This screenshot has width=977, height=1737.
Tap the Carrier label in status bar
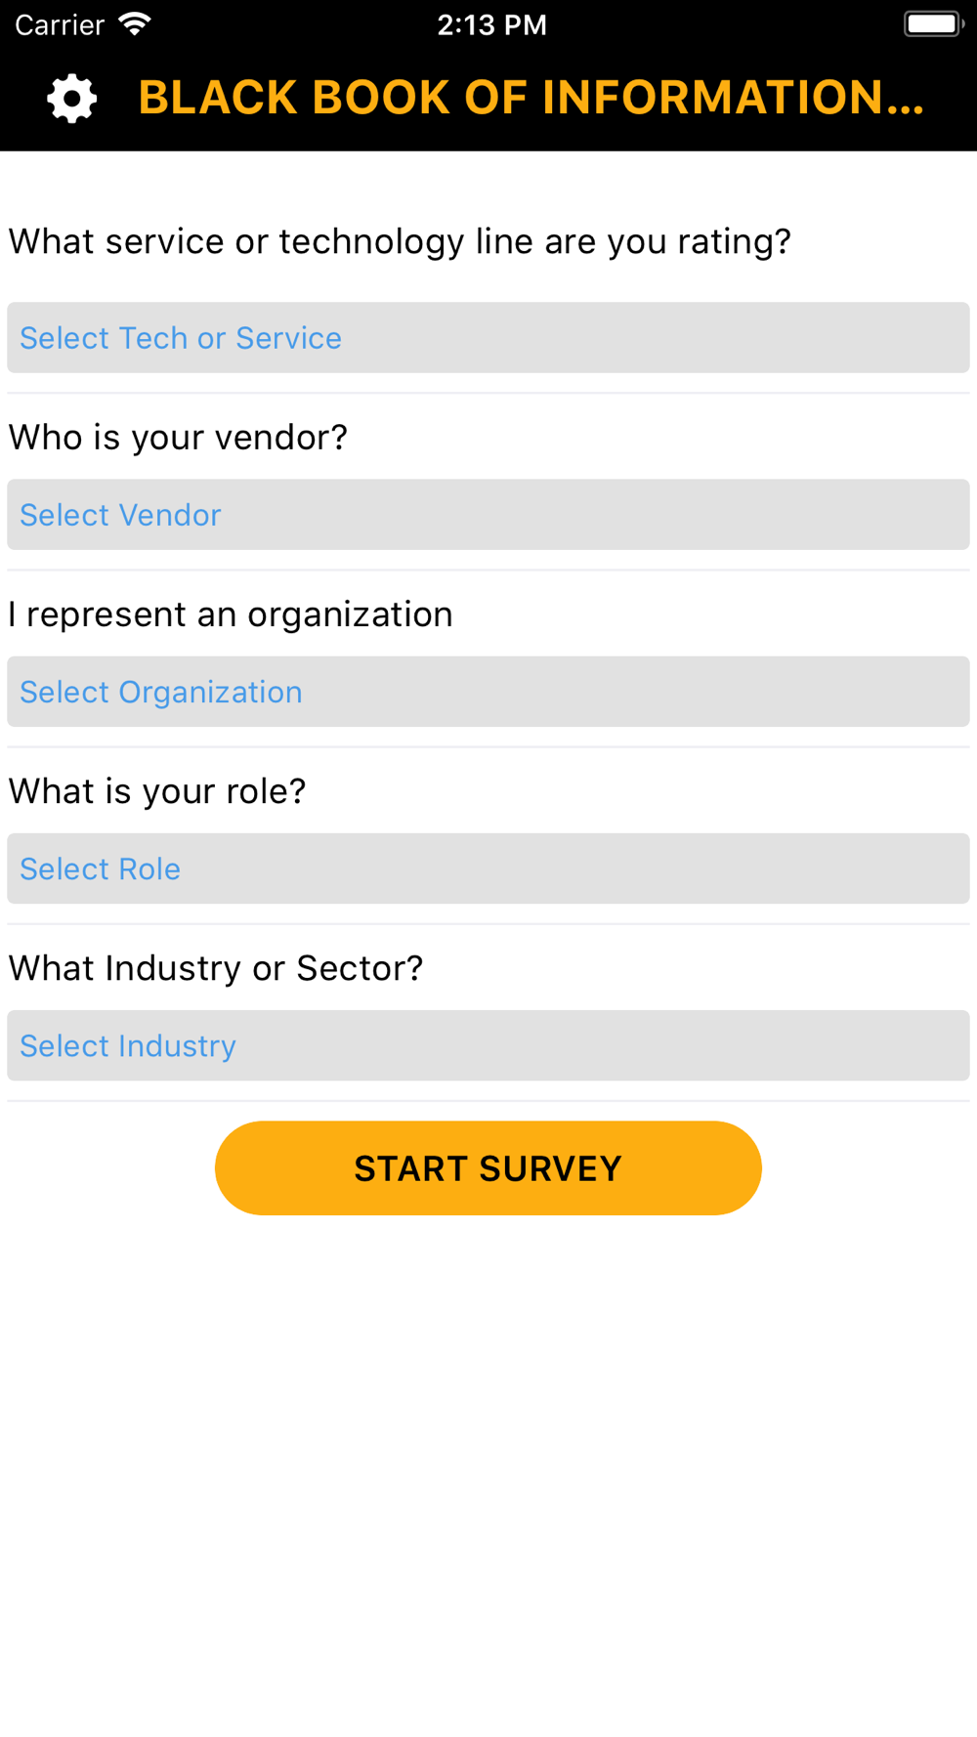60,24
